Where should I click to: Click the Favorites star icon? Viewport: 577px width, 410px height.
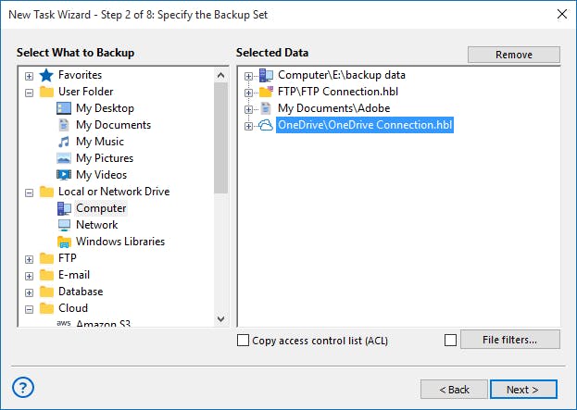pos(46,75)
